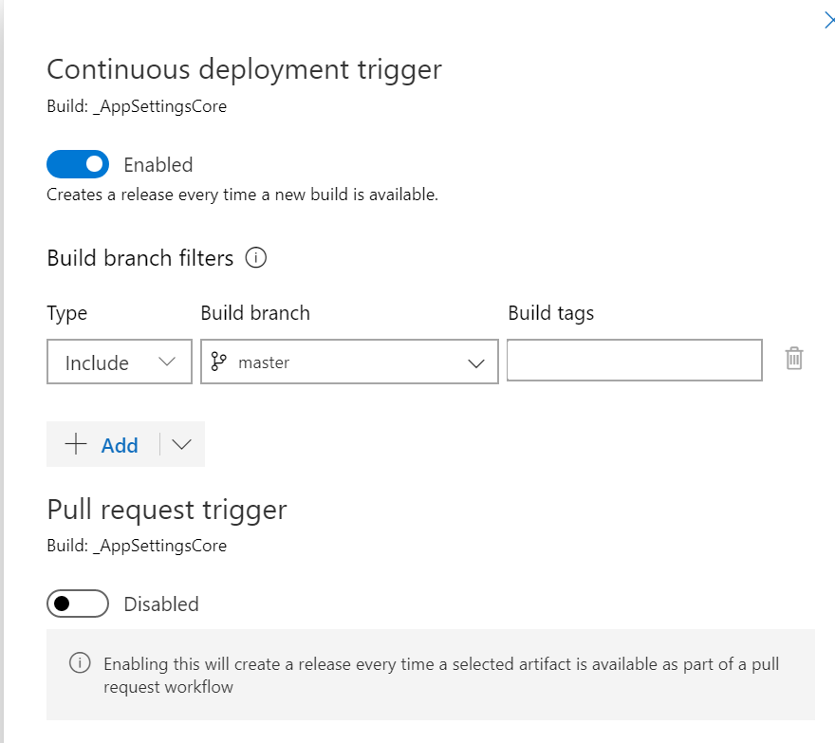
Task: Click the Build branch filters heading
Action: coord(139,258)
